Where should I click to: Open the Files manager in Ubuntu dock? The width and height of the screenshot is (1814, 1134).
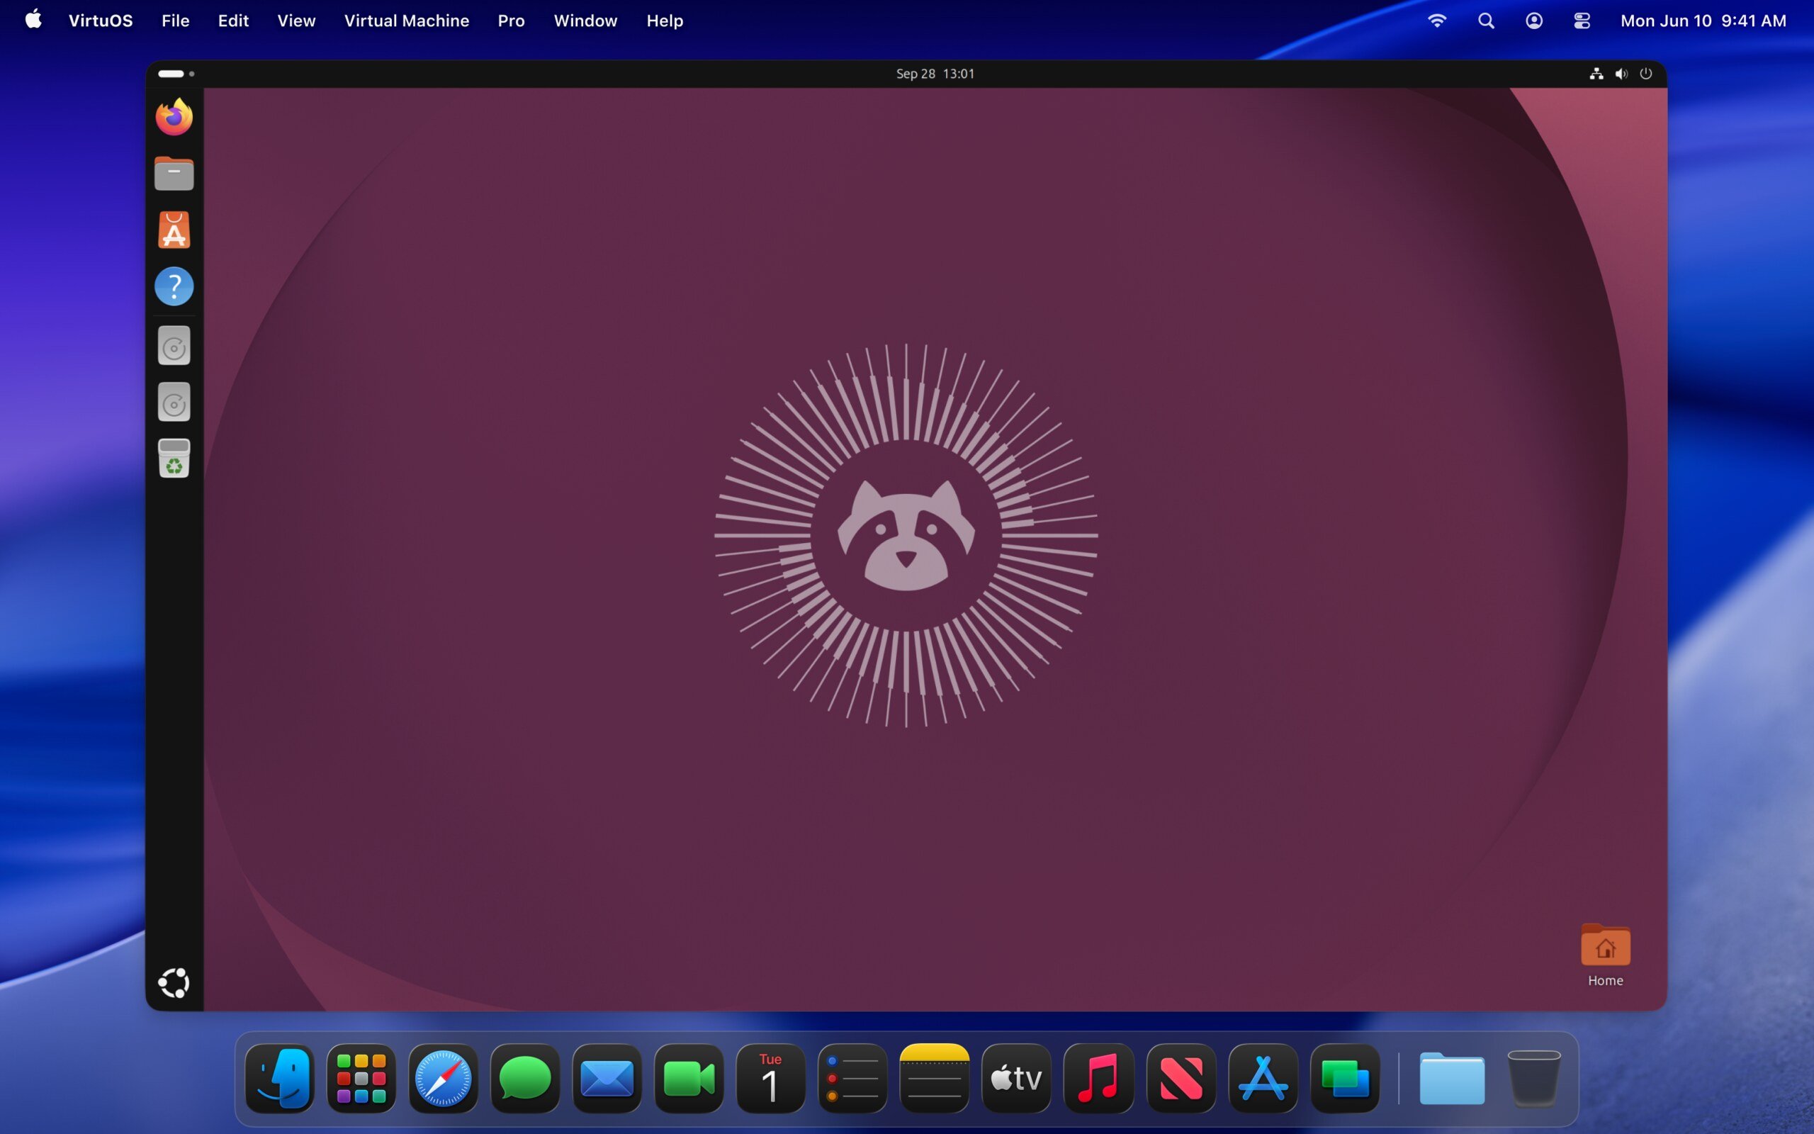(174, 173)
